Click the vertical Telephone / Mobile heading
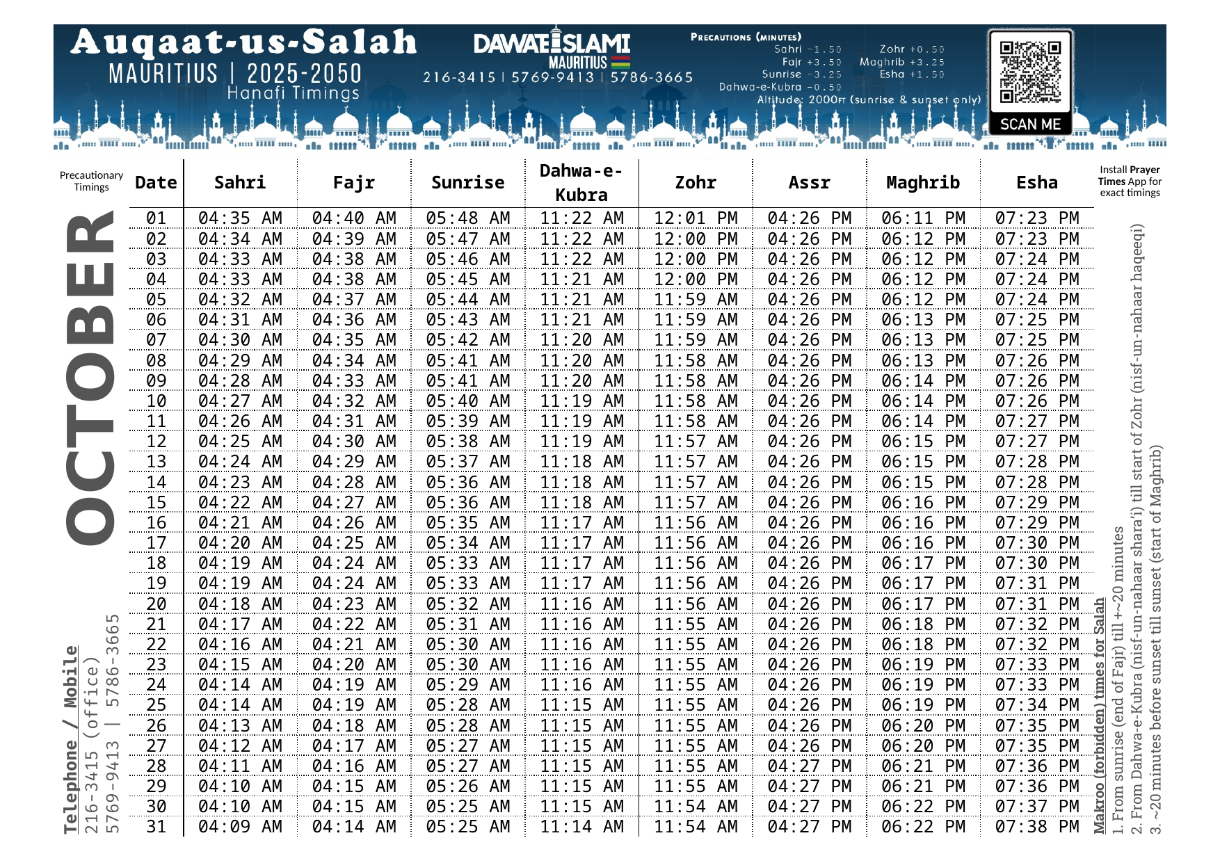The image size is (1220, 863). click(71, 740)
